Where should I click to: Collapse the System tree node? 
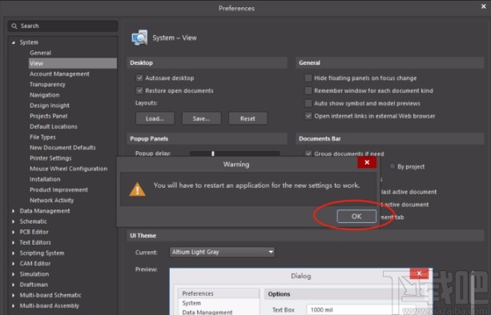coord(13,42)
